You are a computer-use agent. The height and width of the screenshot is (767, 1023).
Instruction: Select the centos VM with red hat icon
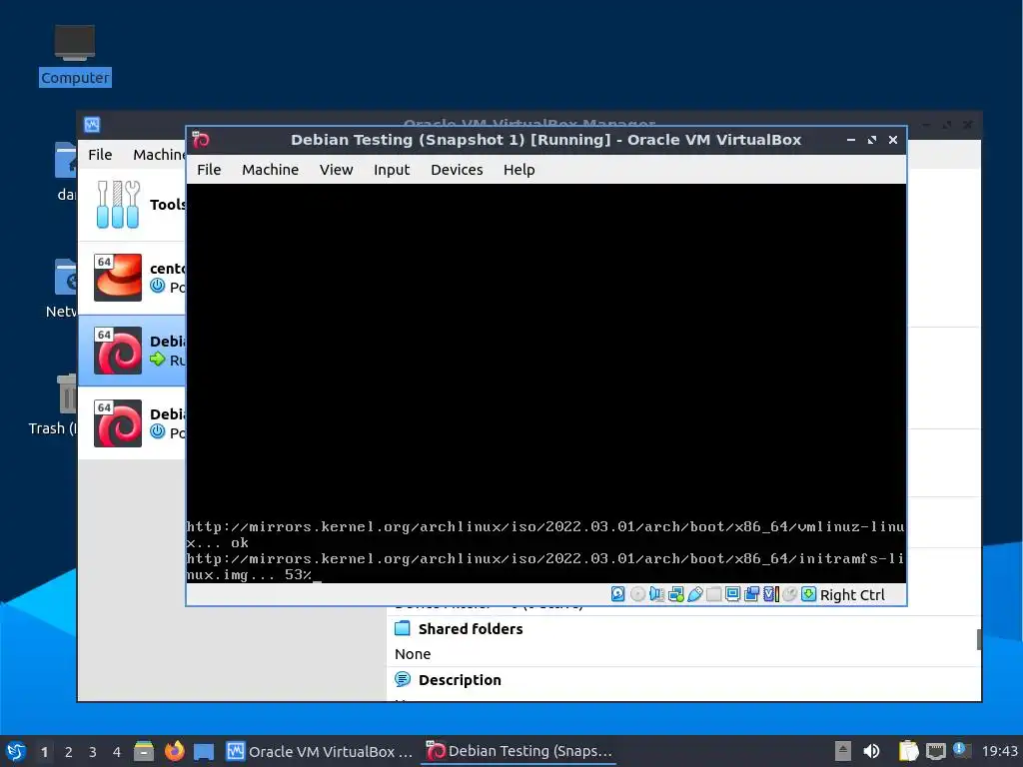132,278
